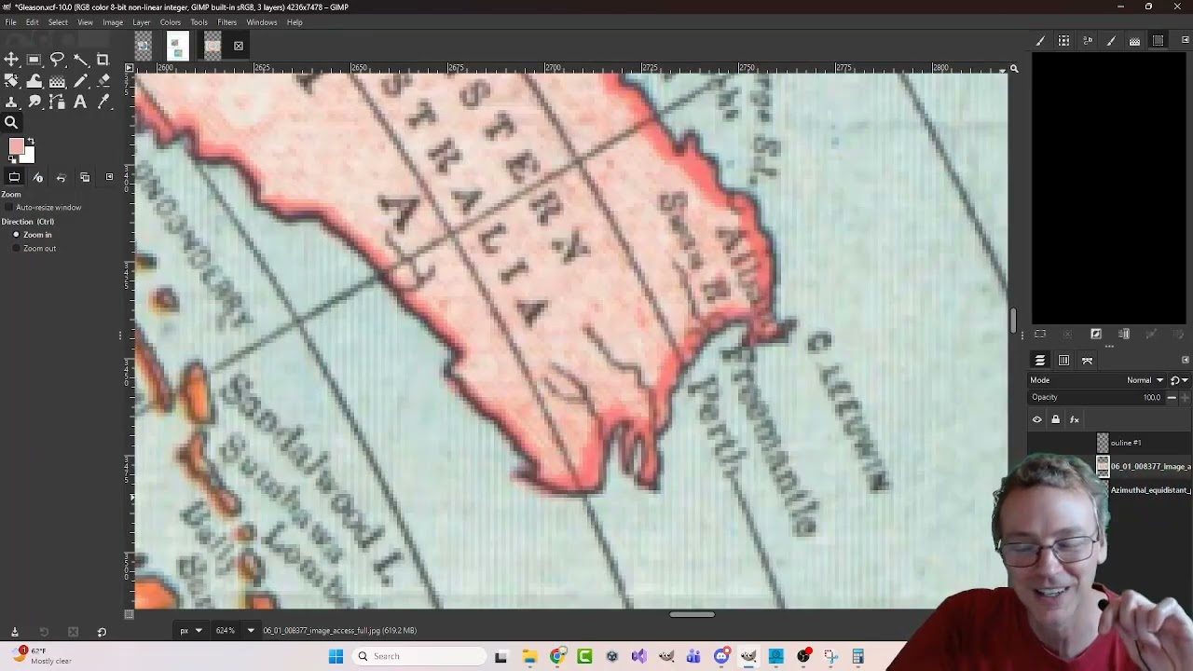Switch to the third image thumbnail tab
Image resolution: width=1193 pixels, height=671 pixels.
(213, 46)
